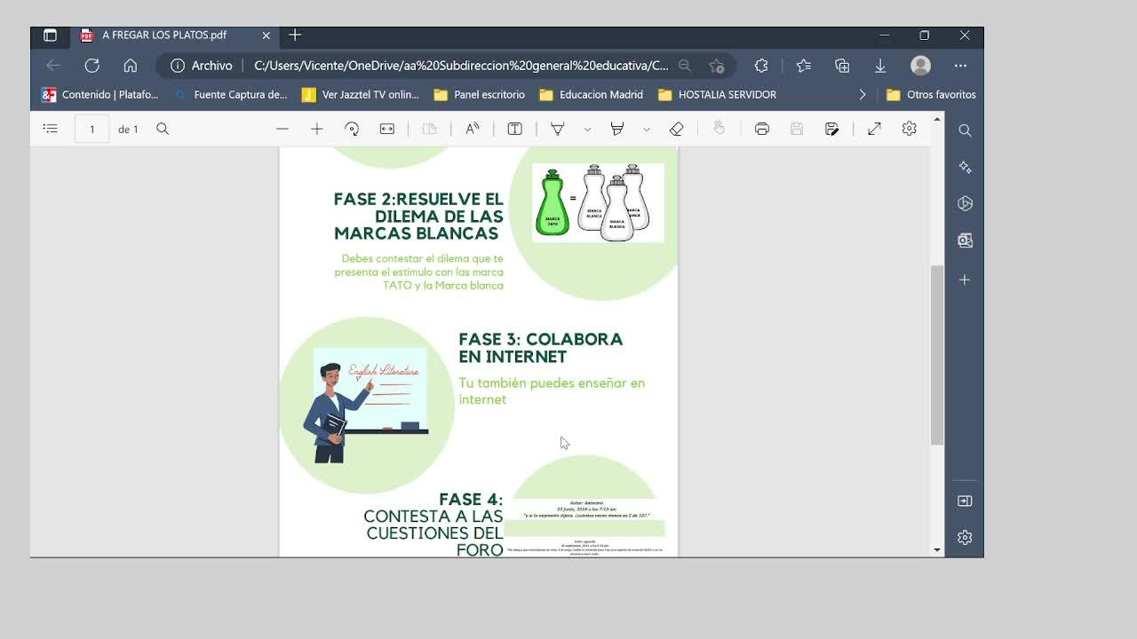Open Outlook in the sidebar
The width and height of the screenshot is (1137, 639).
click(x=965, y=241)
